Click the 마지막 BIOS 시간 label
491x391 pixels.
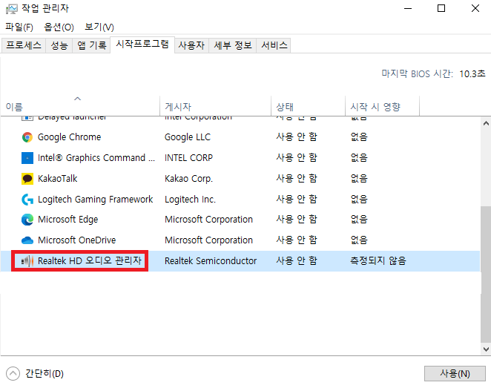tap(417, 74)
